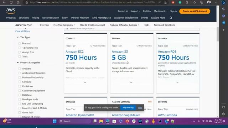228x128 pixels.
Task: Click the Windows Start button
Action: 55,121
